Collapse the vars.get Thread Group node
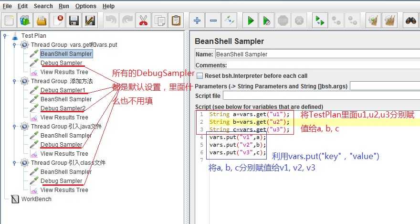The width and height of the screenshot is (420, 224). point(14,45)
